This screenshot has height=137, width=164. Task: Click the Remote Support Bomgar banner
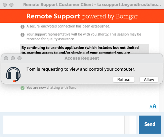point(82,16)
